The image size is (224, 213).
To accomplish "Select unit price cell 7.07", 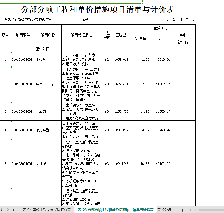I will (140, 84).
